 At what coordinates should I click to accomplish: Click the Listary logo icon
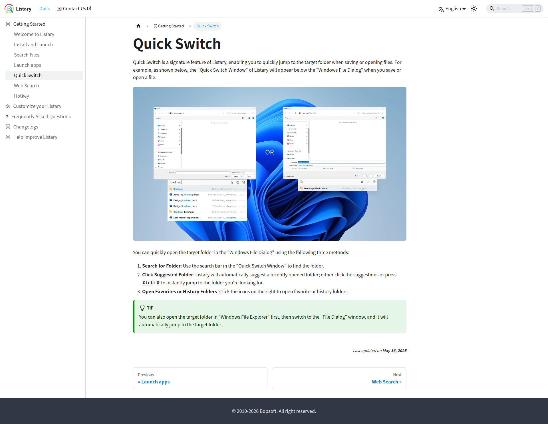point(9,9)
